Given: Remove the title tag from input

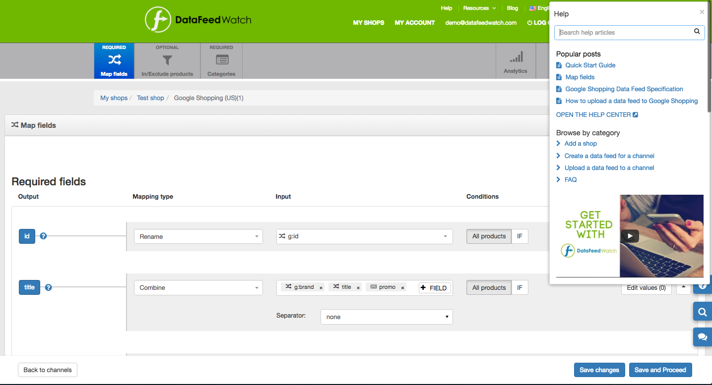Looking at the screenshot, I should [x=358, y=288].
